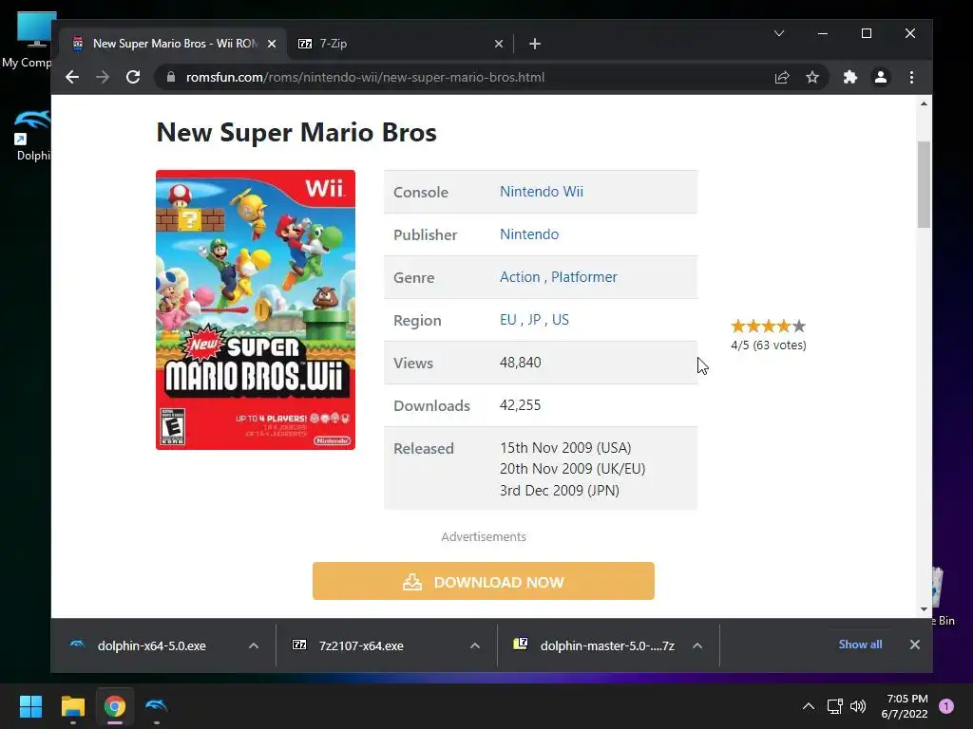Screen dimensions: 973x729
Task: Open the clock showing 7:05 PM
Action: coord(905,706)
